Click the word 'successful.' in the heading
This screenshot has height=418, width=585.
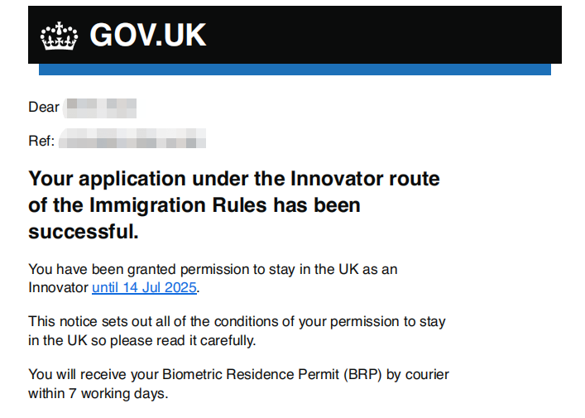84,232
